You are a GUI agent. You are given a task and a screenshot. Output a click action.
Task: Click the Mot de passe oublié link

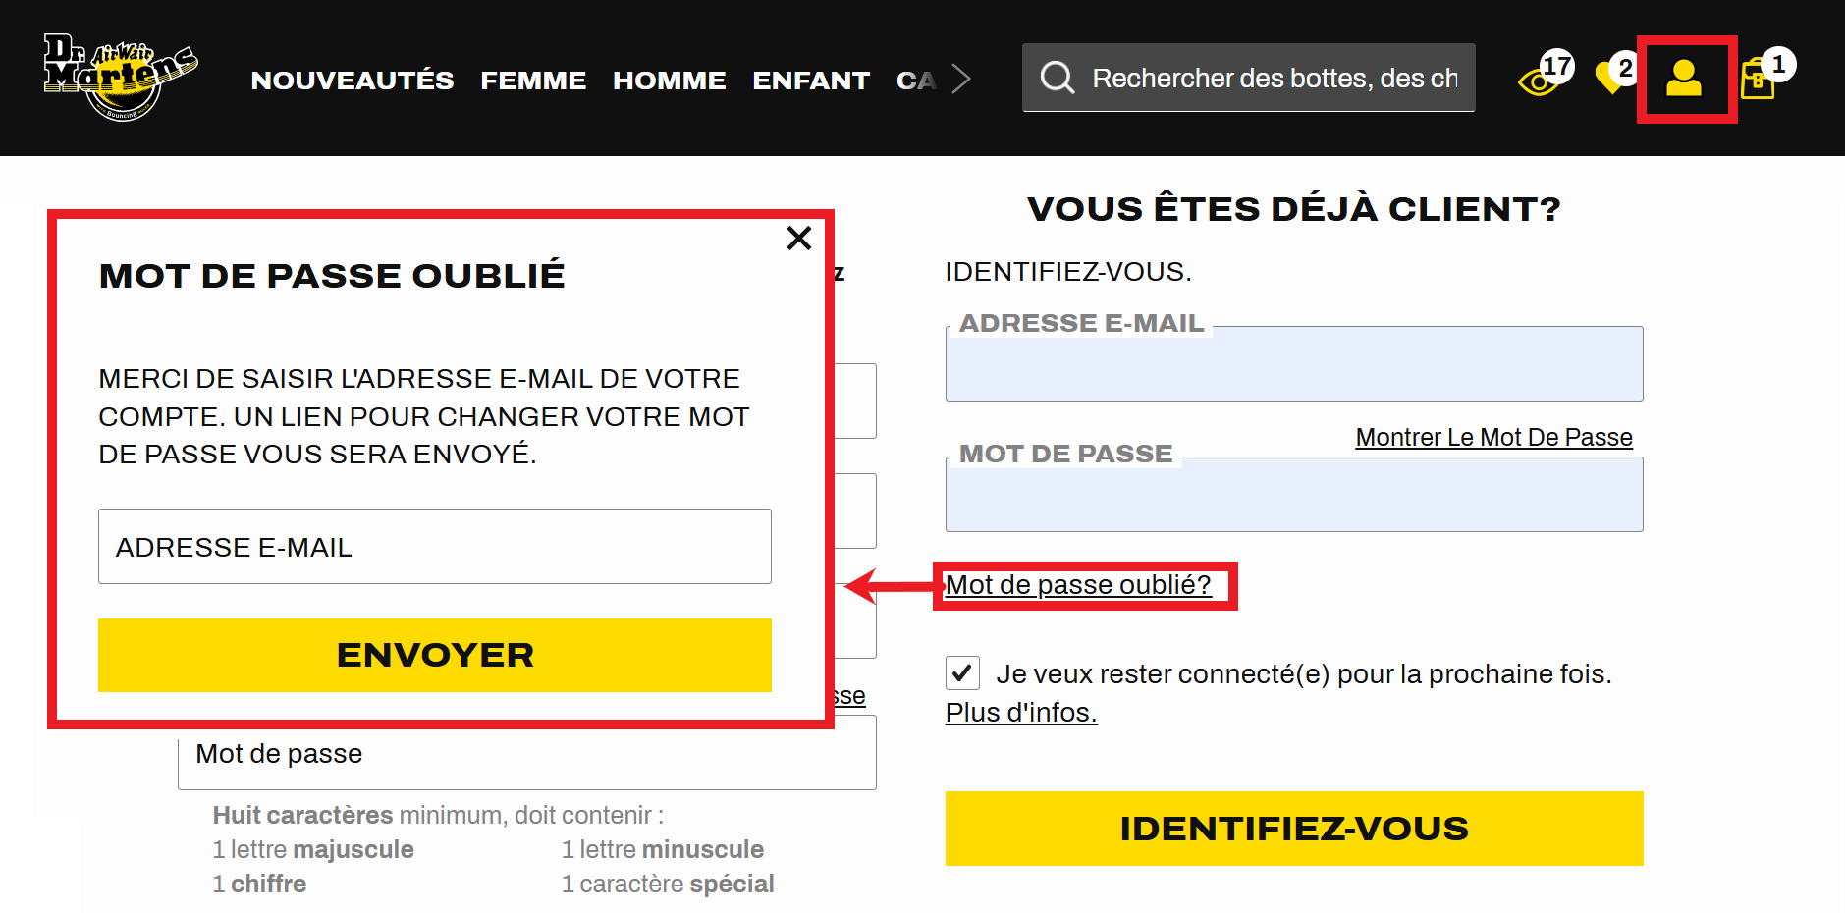tap(1078, 585)
